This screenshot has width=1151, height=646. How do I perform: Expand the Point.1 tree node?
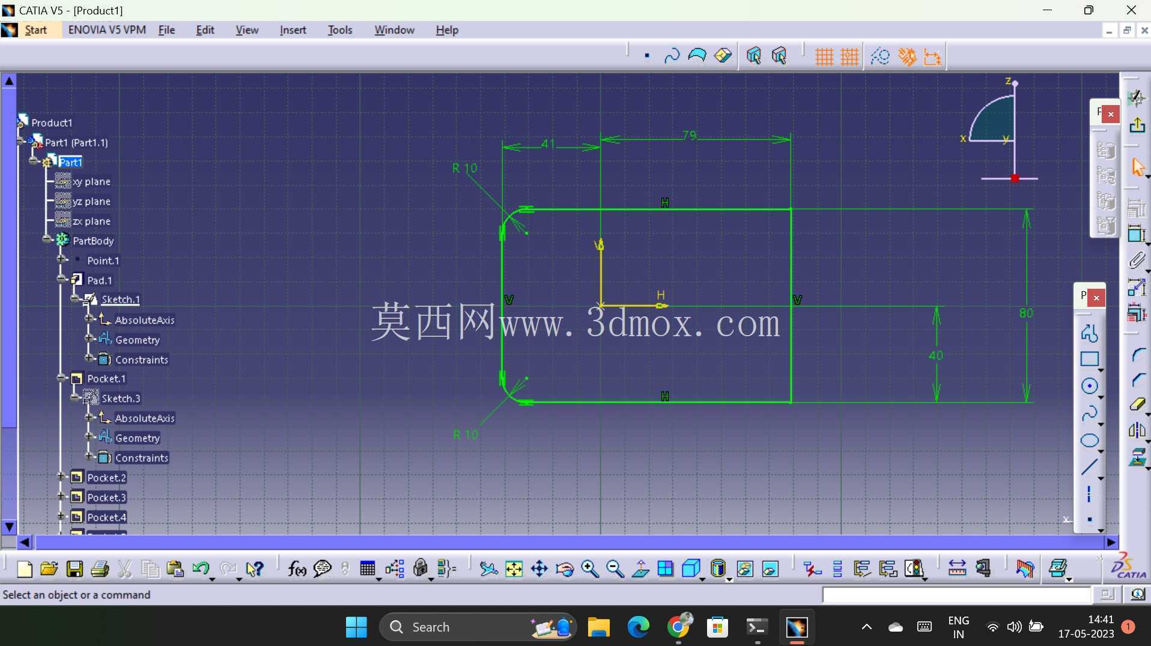[61, 259]
